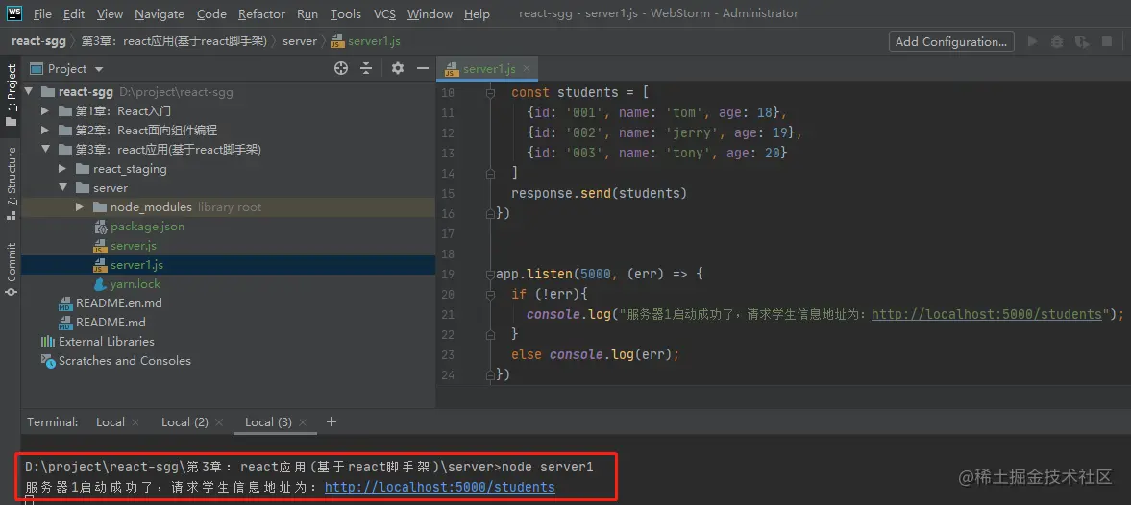This screenshot has width=1131, height=505.
Task: Open the VCS menu
Action: click(x=384, y=13)
